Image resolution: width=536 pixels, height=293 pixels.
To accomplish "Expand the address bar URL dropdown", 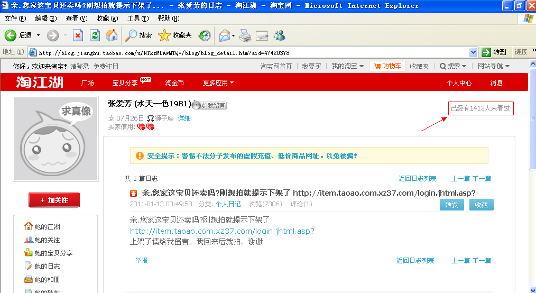I will click(473, 53).
